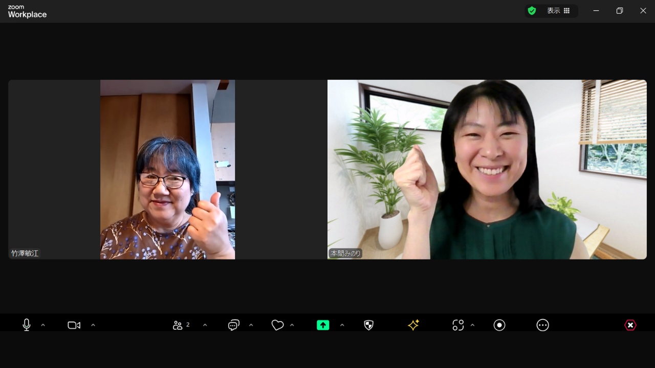The width and height of the screenshot is (655, 368).
Task: Click the green encryption shield at the top
Action: (532, 11)
